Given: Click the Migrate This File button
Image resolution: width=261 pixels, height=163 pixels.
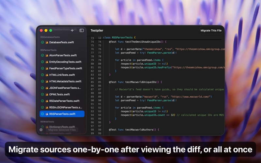Looking at the screenshot, I should coord(211,30).
